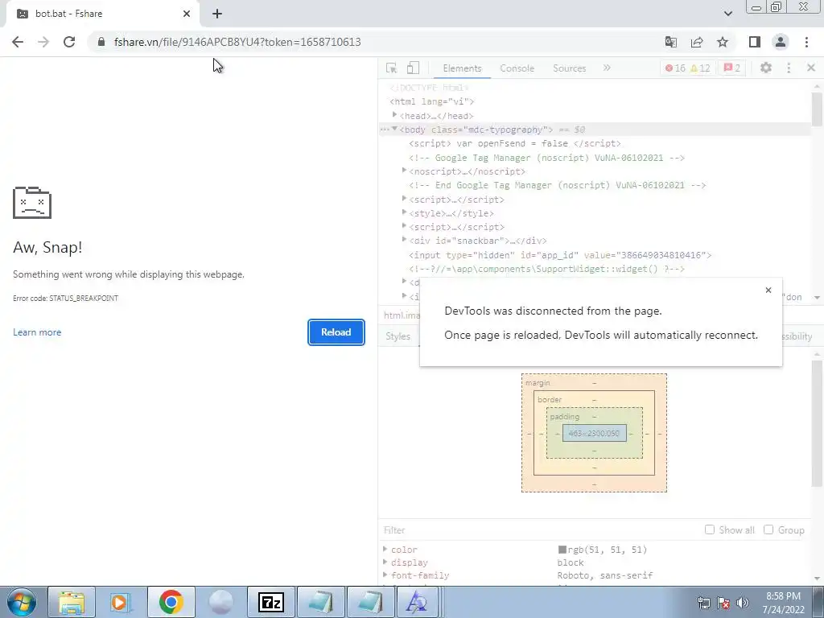Close the bot.bat - Fshare tab
The image size is (824, 618).
(187, 14)
